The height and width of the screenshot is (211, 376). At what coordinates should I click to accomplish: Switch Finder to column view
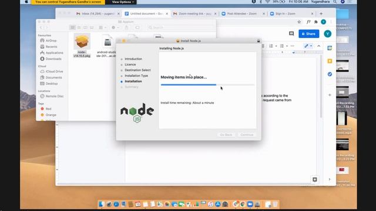coord(85,28)
